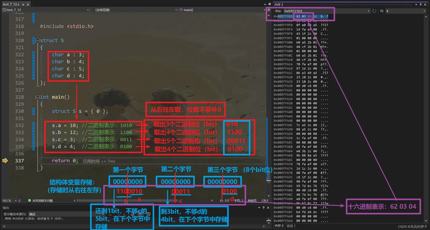Click the return 0; statement
430x230 pixels.
[65, 161]
